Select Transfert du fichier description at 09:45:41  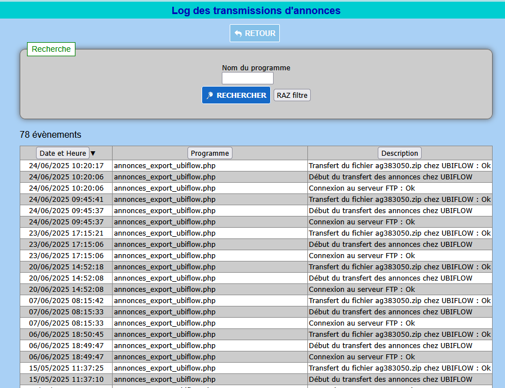[x=400, y=200]
